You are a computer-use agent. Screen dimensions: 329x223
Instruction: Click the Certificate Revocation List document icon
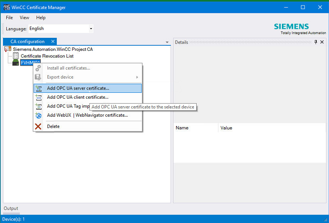pos(16,56)
